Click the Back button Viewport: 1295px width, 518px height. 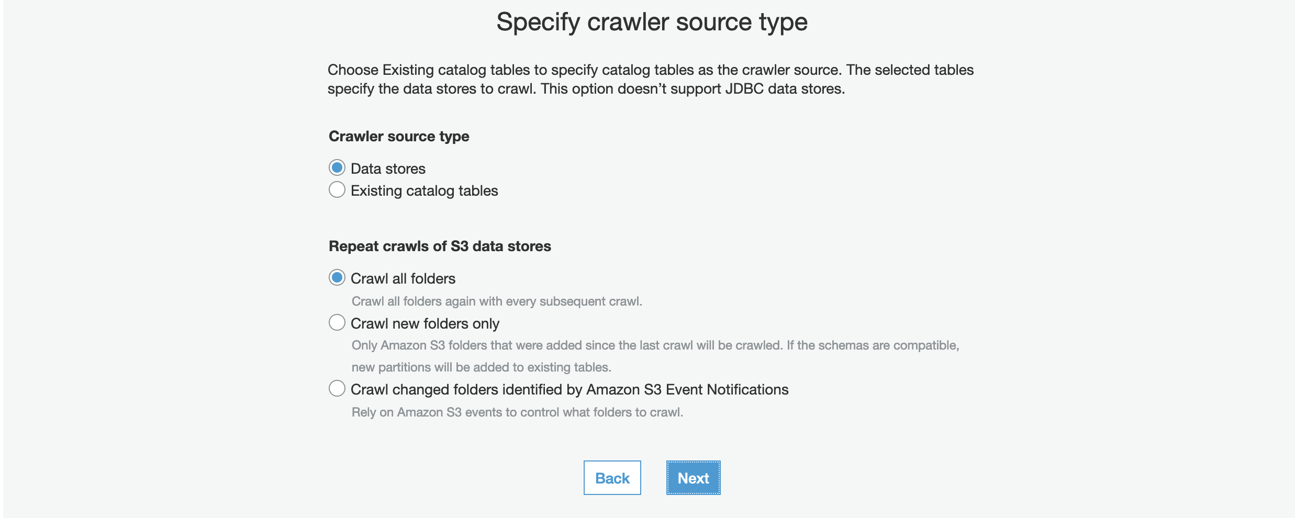[612, 478]
